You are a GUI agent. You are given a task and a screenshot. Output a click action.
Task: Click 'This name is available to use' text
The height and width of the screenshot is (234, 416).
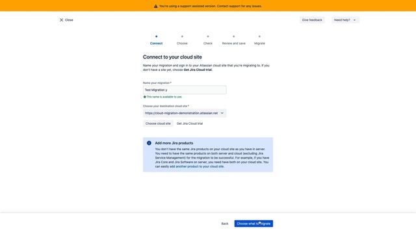(x=164, y=97)
